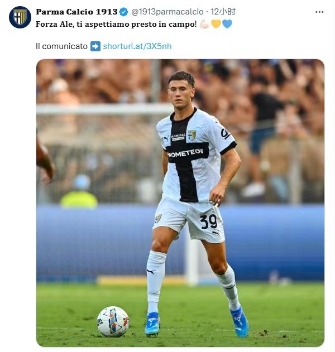Click the Parma Calcio 1913 account name

(76, 12)
